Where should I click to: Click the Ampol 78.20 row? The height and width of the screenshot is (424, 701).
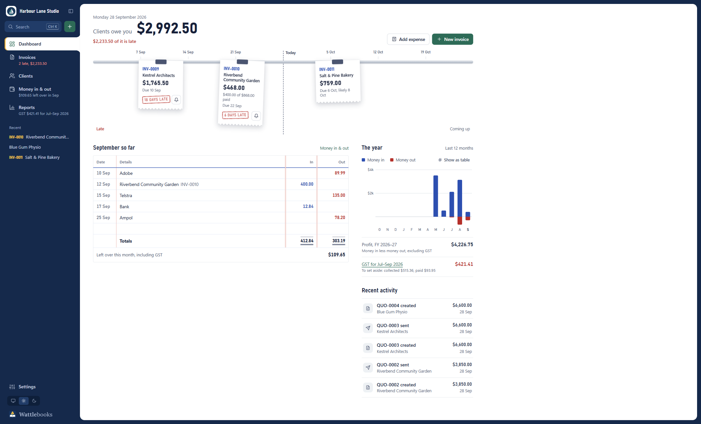(221, 218)
